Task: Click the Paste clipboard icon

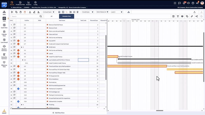Action: (x=20, y=12)
